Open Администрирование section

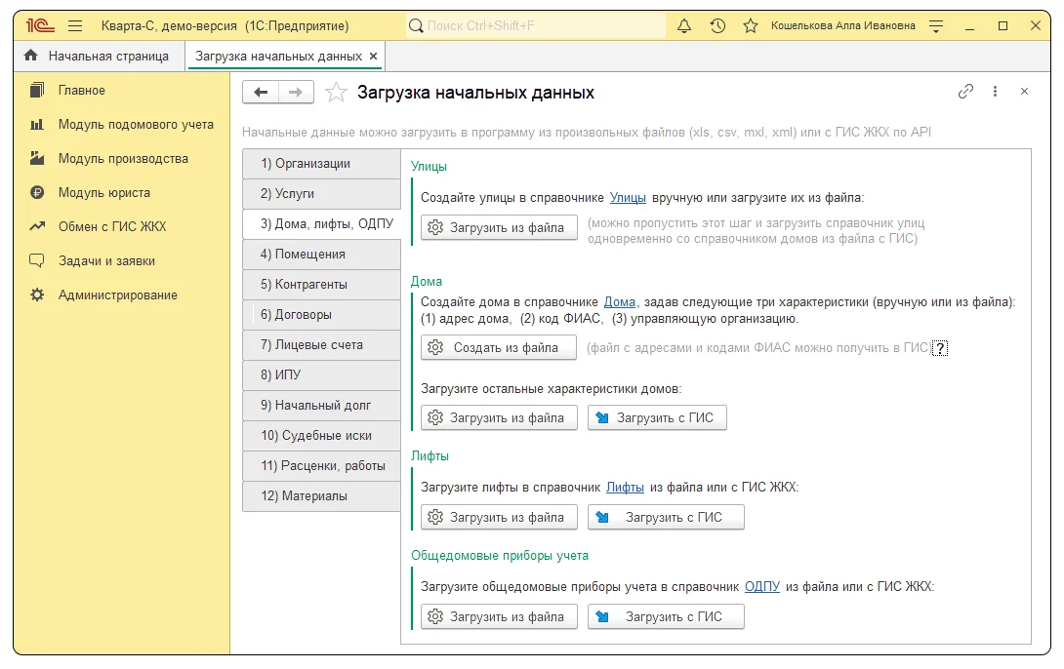pos(117,295)
